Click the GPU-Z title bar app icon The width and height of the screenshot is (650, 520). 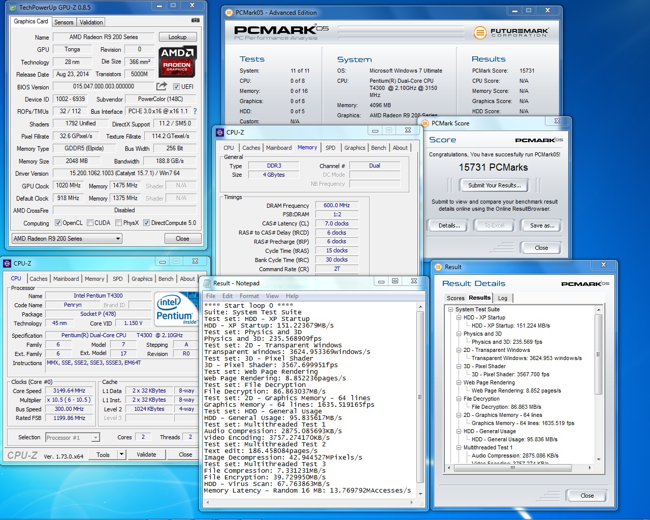[x=12, y=7]
